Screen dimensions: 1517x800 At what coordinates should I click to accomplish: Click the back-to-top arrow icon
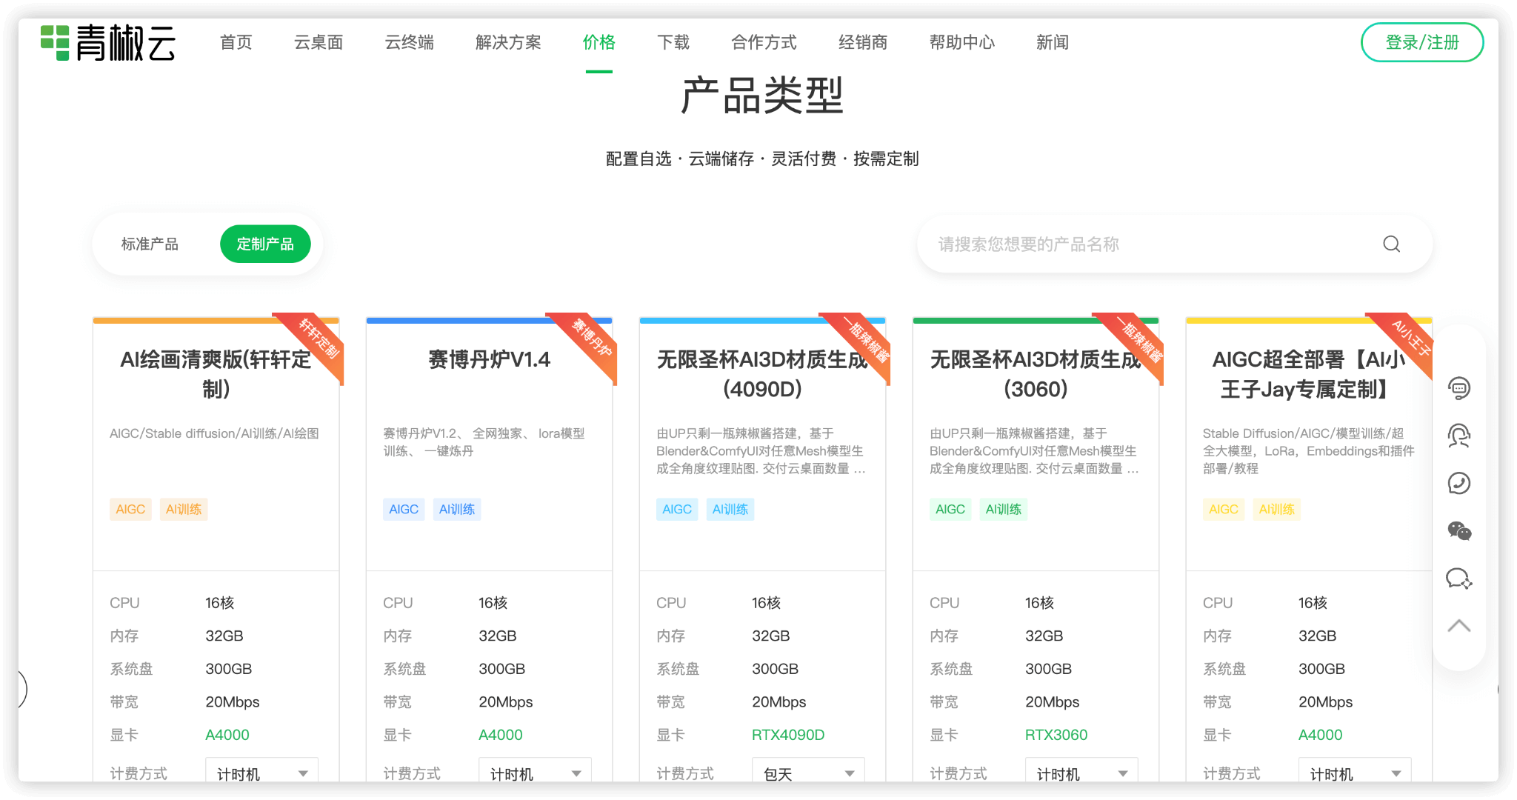point(1459,626)
